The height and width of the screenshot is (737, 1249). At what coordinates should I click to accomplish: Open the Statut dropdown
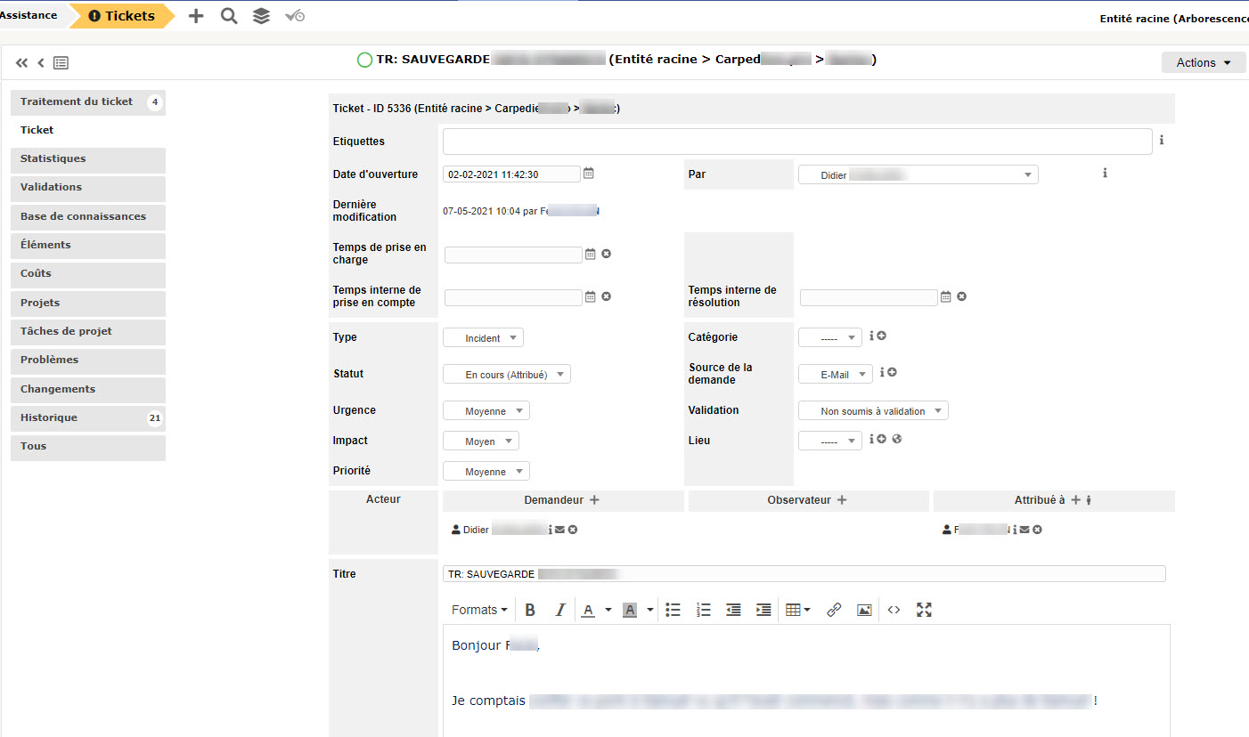coord(506,375)
